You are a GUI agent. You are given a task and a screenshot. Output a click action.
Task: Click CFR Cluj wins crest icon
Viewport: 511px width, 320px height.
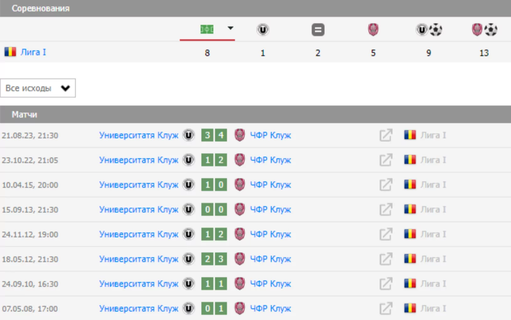373,30
